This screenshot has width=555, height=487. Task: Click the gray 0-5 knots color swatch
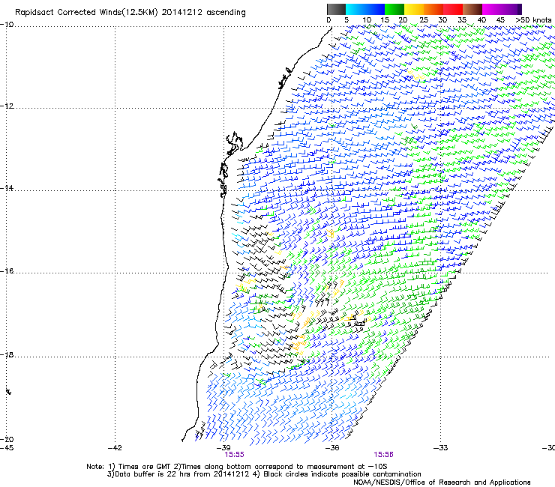coord(336,9)
